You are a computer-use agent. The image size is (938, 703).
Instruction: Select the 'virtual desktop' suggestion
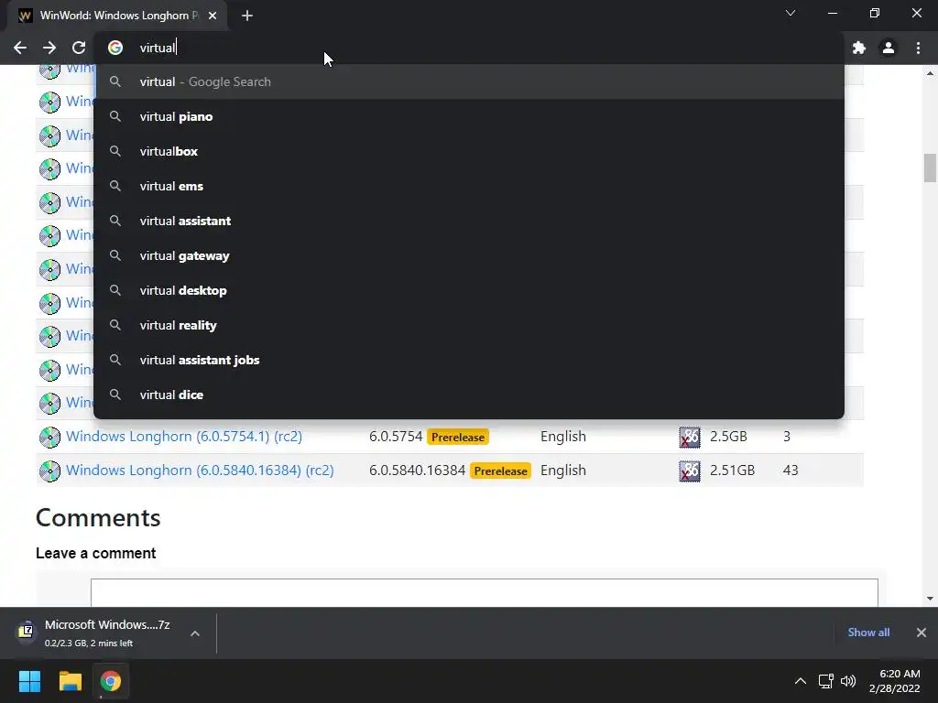pos(469,290)
